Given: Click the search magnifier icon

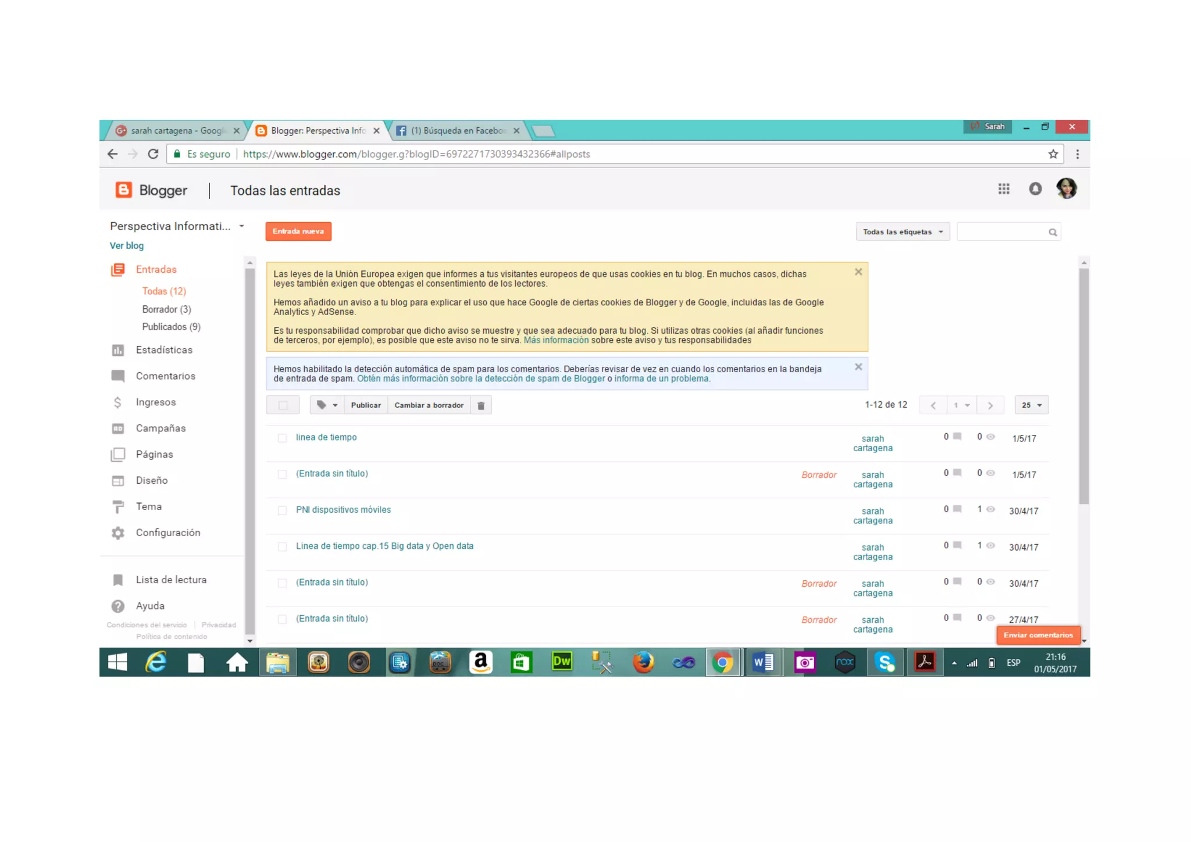Looking at the screenshot, I should 1053,232.
